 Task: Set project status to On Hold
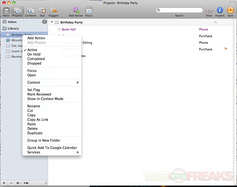click(x=34, y=54)
